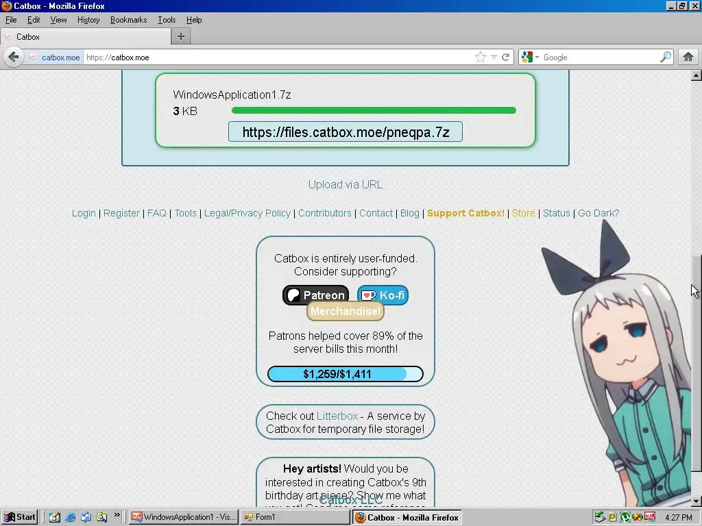702x526 pixels.
Task: Open the Store link
Action: (x=523, y=214)
